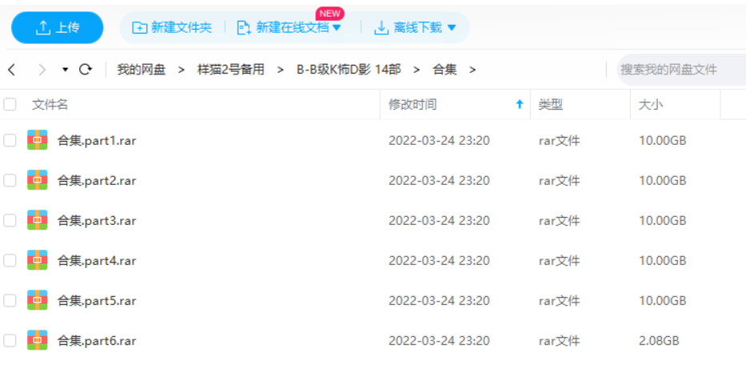The height and width of the screenshot is (373, 746).
Task: Click the 合集.part5.rar archive icon
Action: (x=37, y=300)
